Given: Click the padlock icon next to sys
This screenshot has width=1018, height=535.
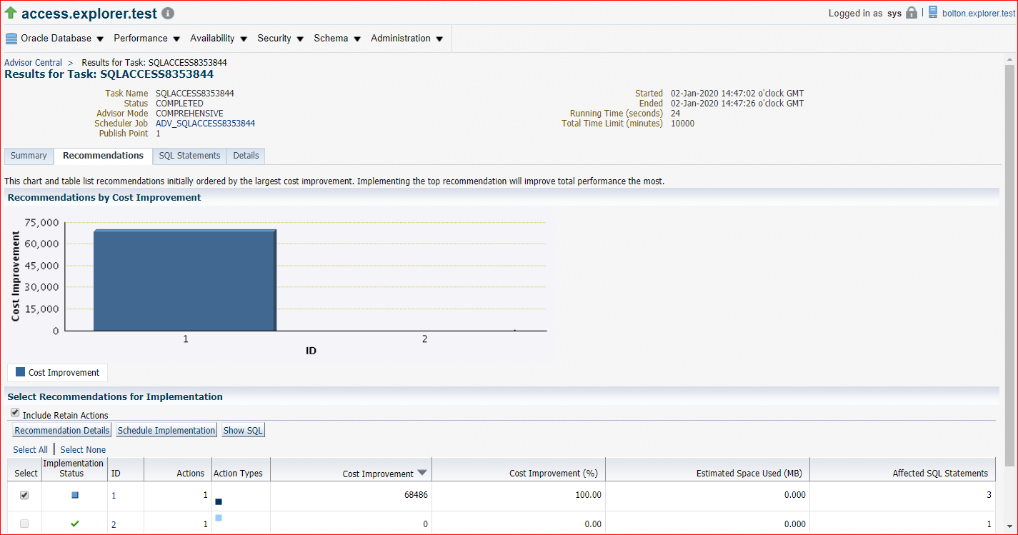Looking at the screenshot, I should 911,13.
